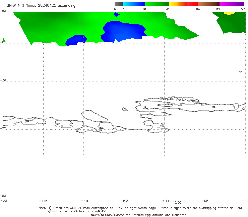Click the color bar label '50'
Image resolution: width=248 pixels, height=217 pixels.
click(x=198, y=9)
